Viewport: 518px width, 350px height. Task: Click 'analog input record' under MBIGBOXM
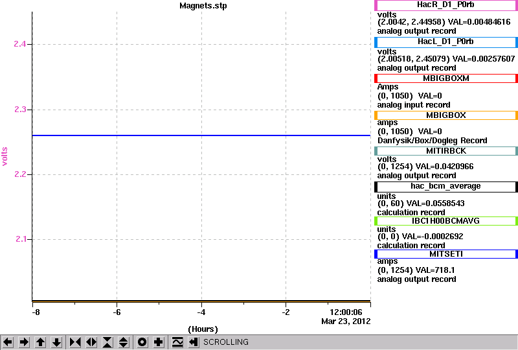[x=414, y=105]
